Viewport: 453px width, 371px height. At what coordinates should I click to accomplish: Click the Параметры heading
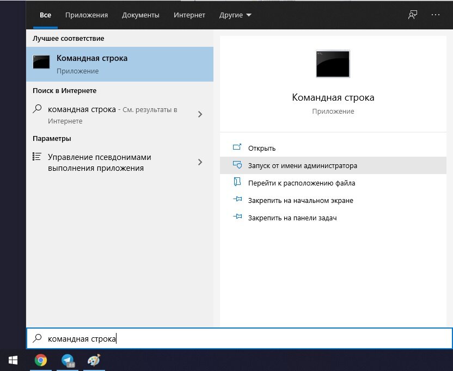(52, 139)
